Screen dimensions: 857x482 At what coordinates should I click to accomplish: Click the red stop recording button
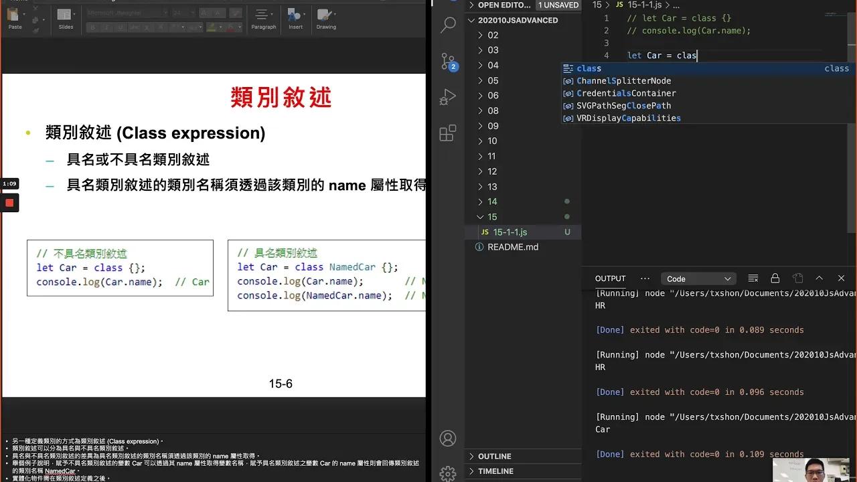click(x=9, y=202)
